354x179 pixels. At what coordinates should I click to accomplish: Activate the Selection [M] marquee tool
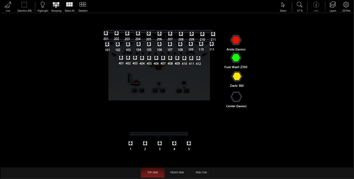point(24,6)
